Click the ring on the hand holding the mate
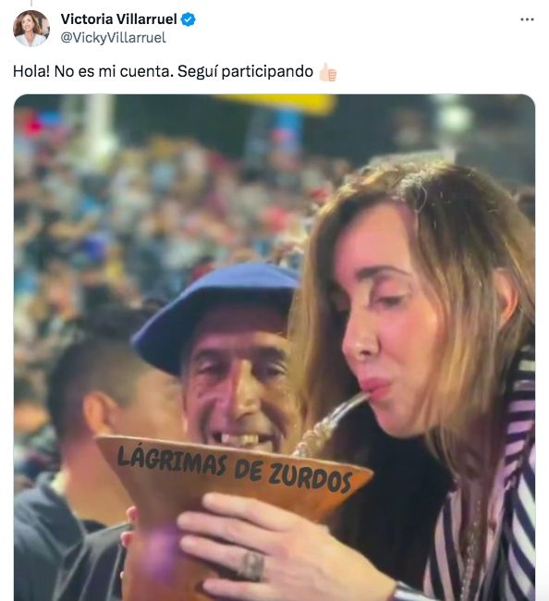The image size is (549, 601). point(251,567)
